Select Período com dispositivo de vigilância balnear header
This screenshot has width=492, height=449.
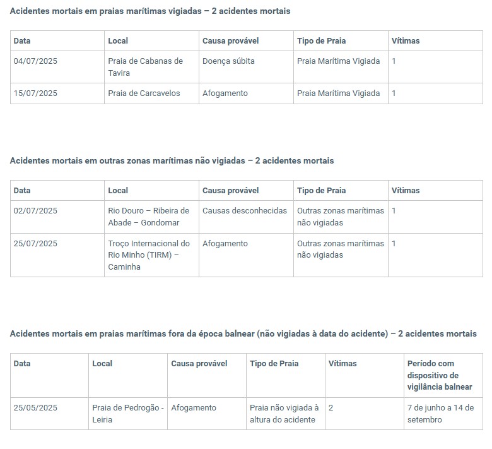(443, 375)
